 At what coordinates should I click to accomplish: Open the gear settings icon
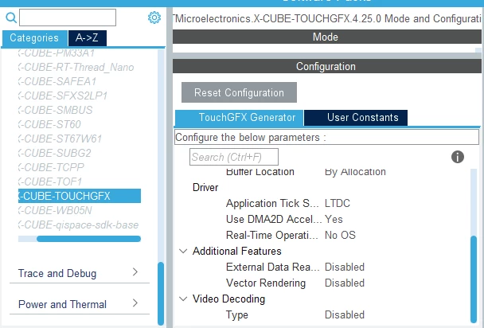click(x=154, y=18)
